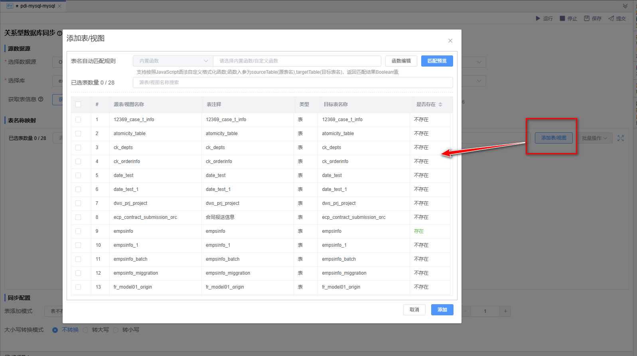This screenshot has width=637, height=356.
Task: Click the green 存在 status on empsinfo row
Action: (419, 231)
